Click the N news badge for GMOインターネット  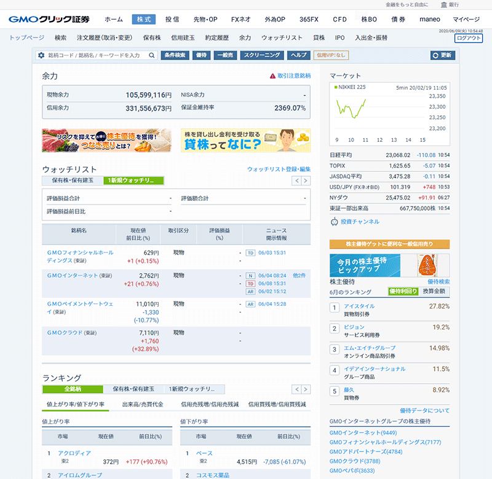click(250, 276)
